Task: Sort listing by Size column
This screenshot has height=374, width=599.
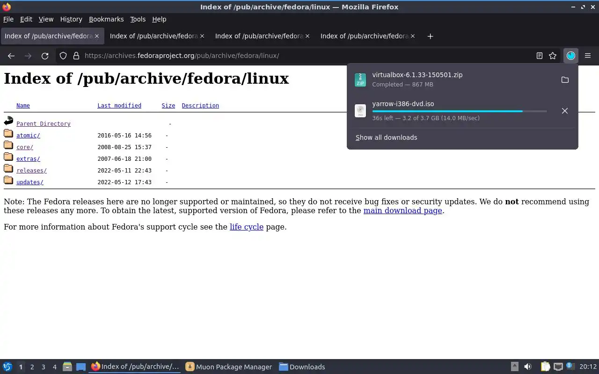Action: [168, 106]
